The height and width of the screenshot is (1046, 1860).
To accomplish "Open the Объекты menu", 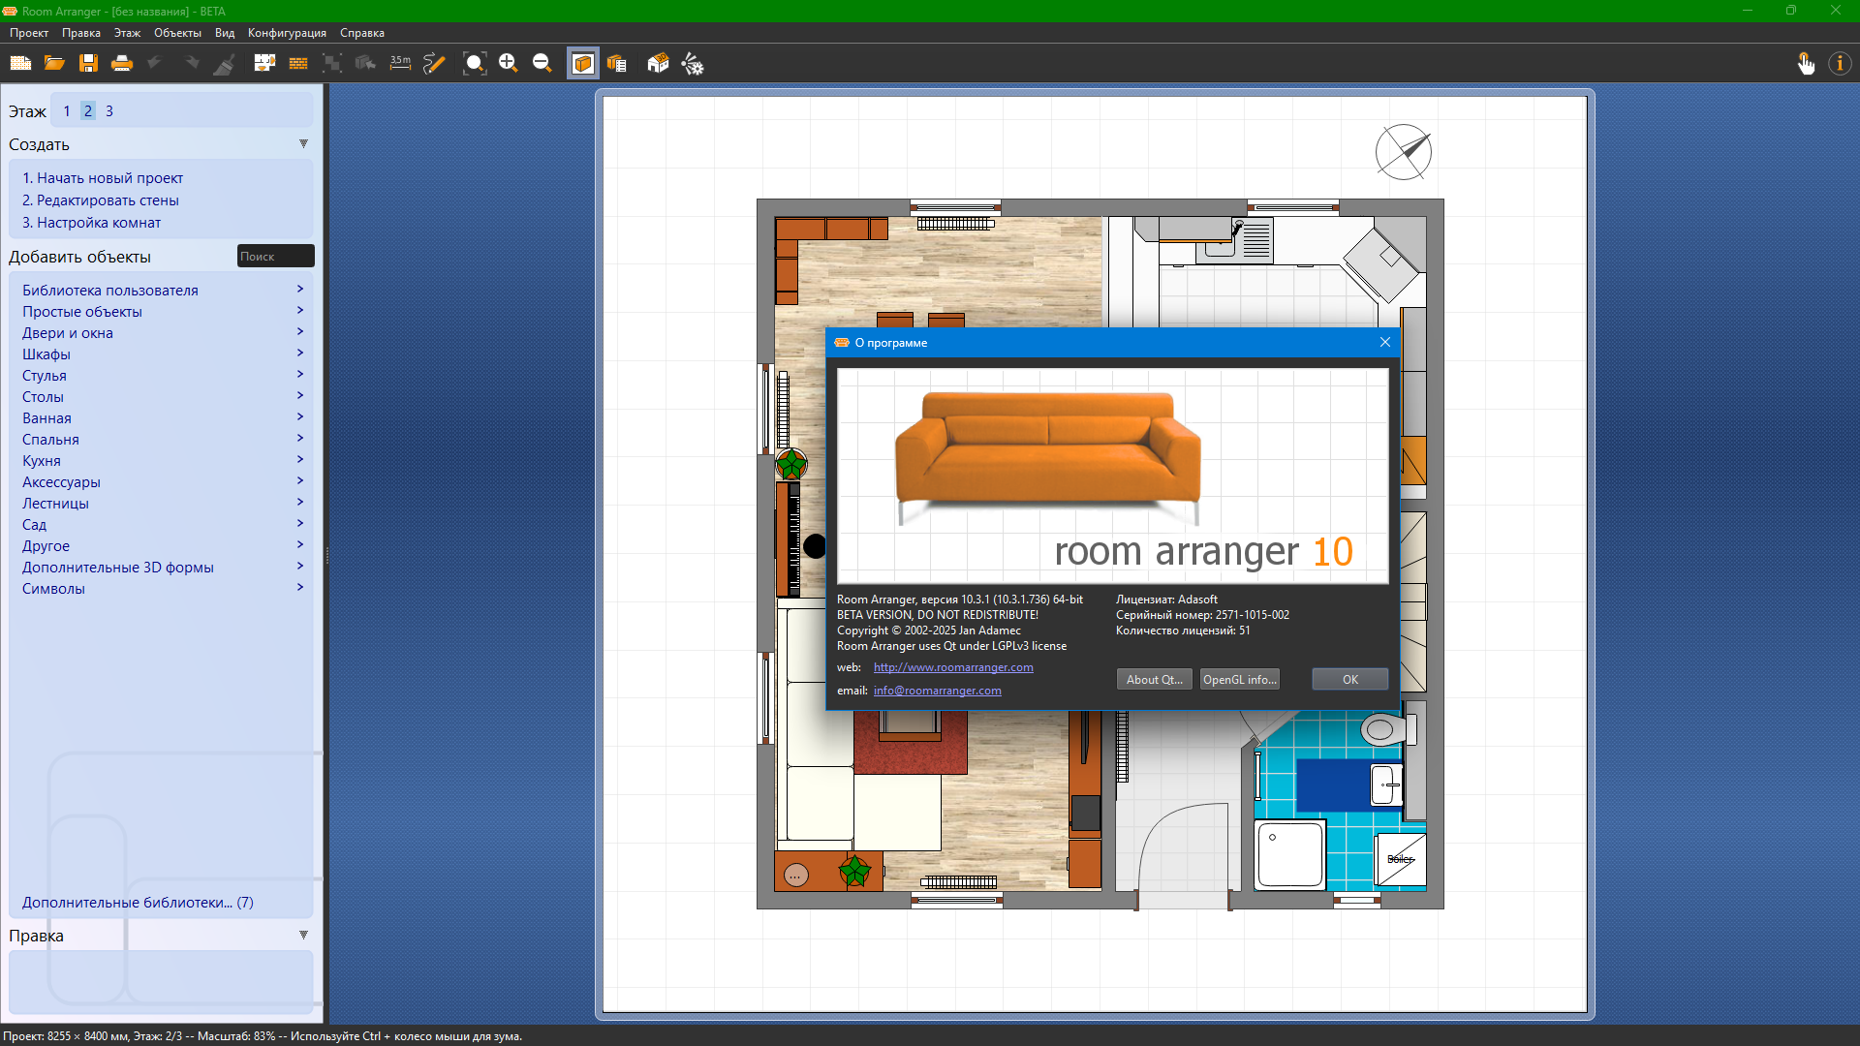I will click(177, 33).
